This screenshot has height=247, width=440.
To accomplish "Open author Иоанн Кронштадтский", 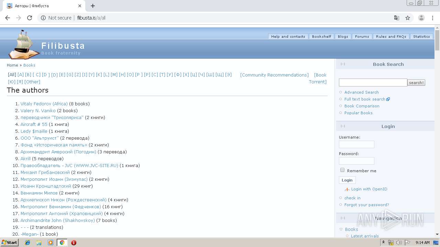I will point(46,186).
